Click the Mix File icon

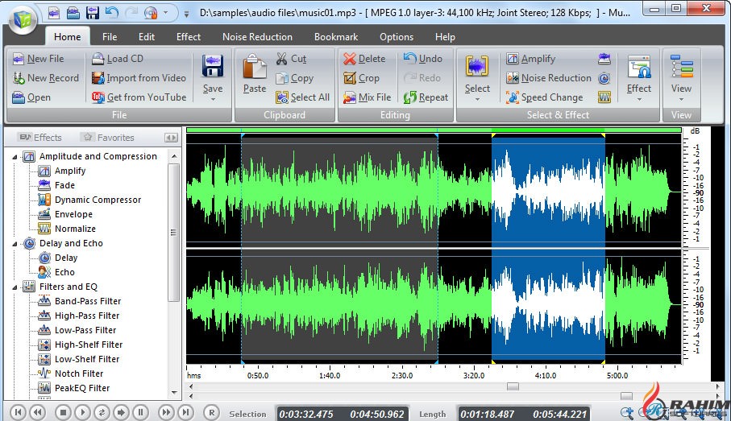point(350,97)
